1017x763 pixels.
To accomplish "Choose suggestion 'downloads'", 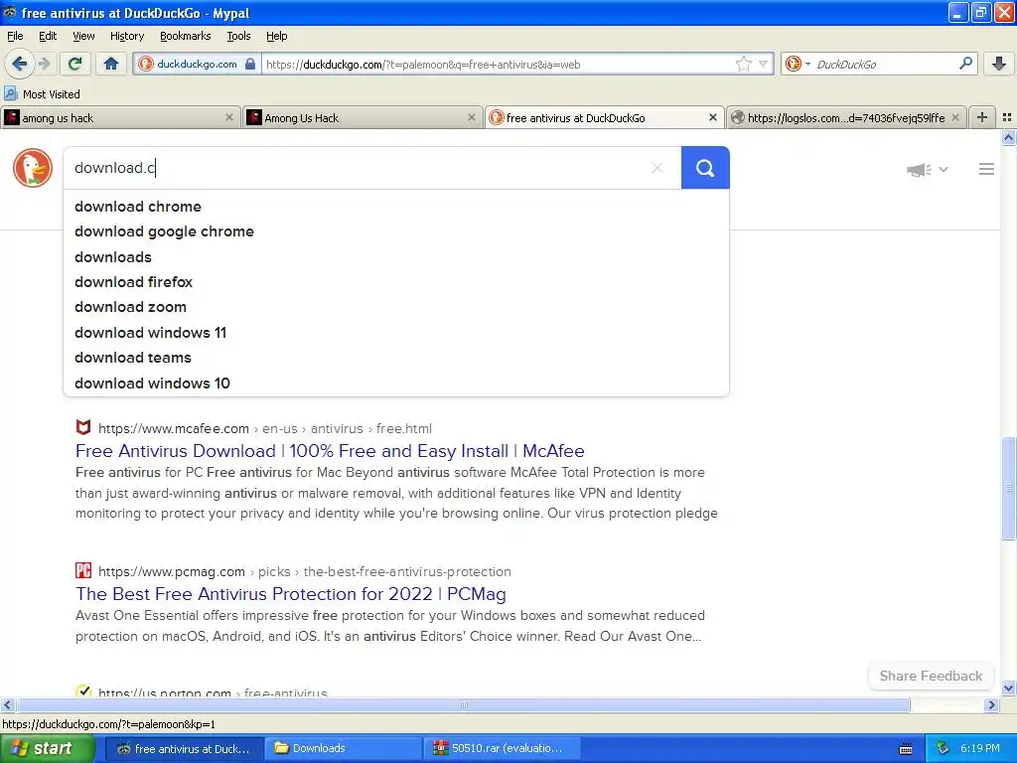I will (x=396, y=257).
